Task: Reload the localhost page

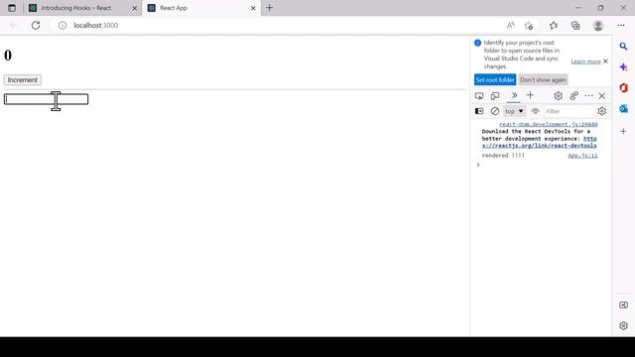Action: (36, 26)
